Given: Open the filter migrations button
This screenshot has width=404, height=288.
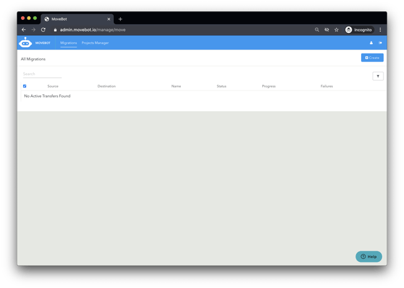Looking at the screenshot, I should point(377,76).
